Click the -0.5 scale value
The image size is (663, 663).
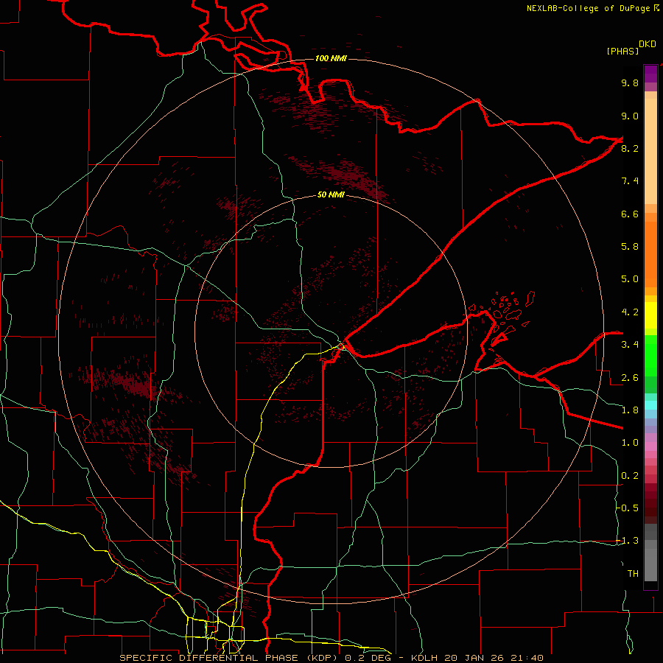[628, 508]
